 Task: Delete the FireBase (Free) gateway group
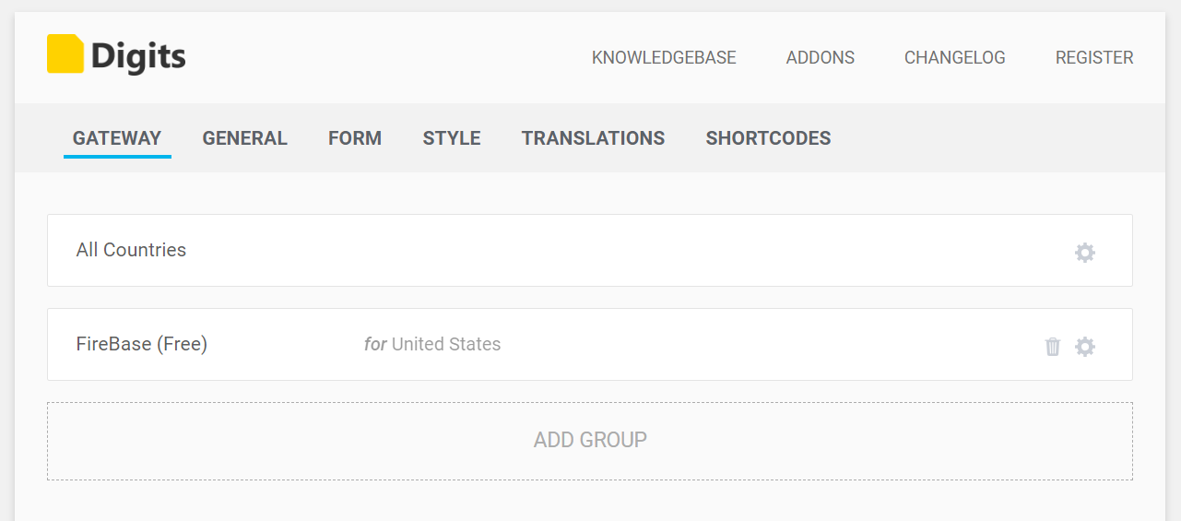(1053, 347)
